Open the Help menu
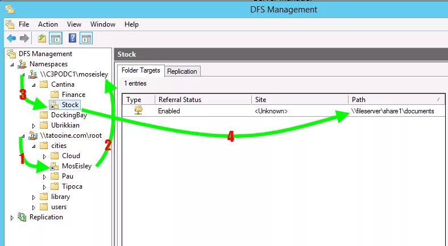The image size is (448, 246). point(131,24)
